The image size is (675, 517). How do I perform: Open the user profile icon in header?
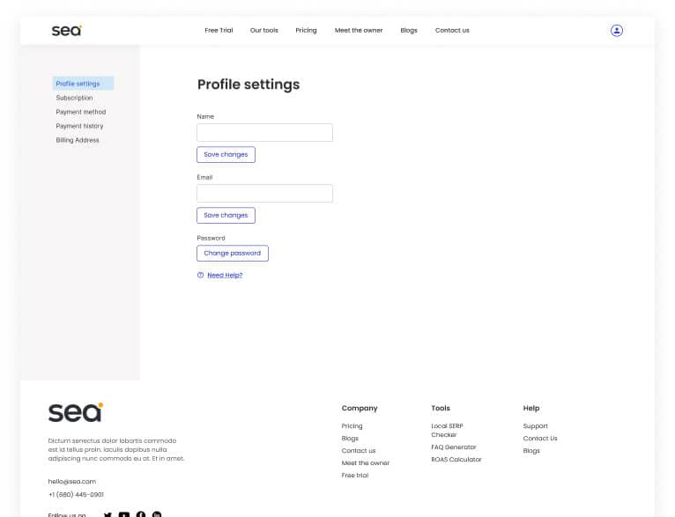617,30
